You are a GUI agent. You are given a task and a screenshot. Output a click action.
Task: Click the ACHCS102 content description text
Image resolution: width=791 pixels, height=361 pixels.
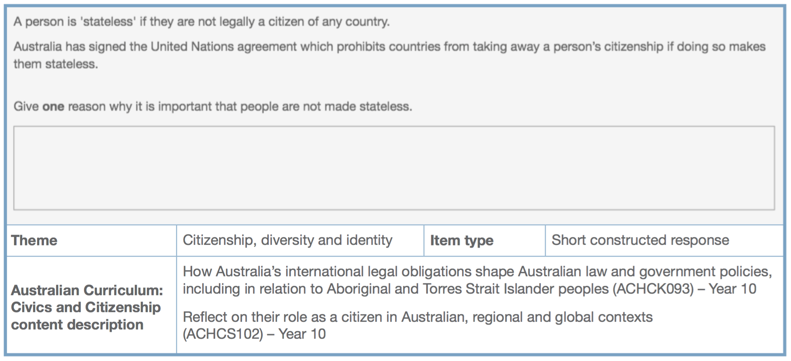pos(418,326)
